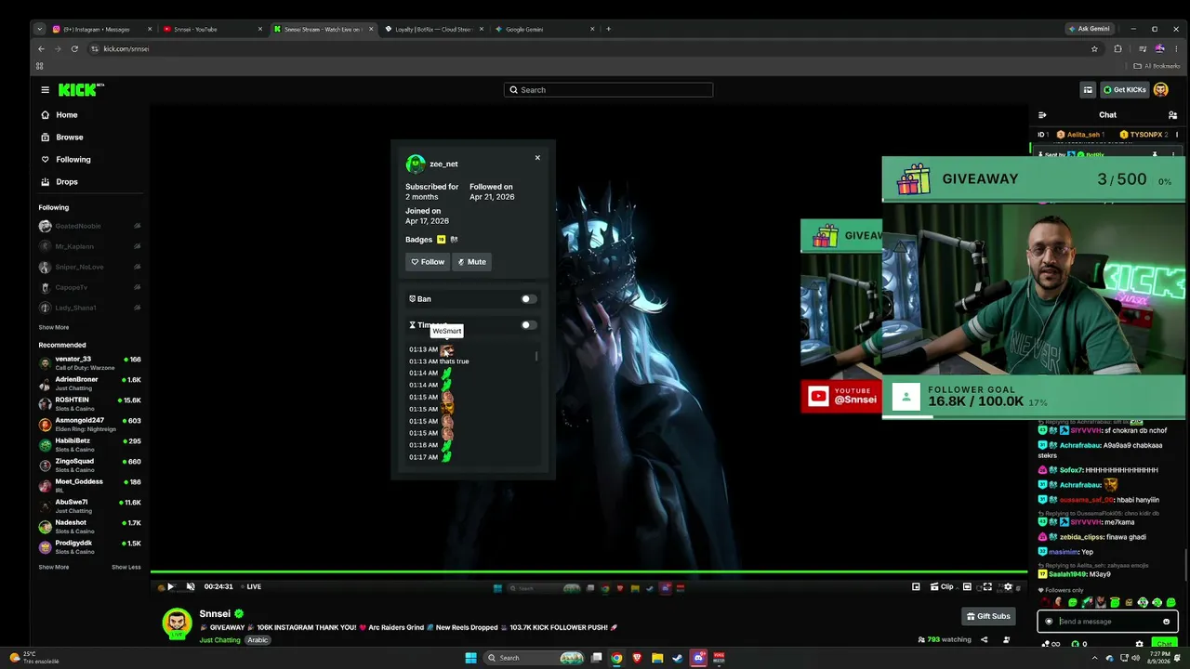1190x669 pixels.
Task: Click the Arabic language tag
Action: coord(258,640)
